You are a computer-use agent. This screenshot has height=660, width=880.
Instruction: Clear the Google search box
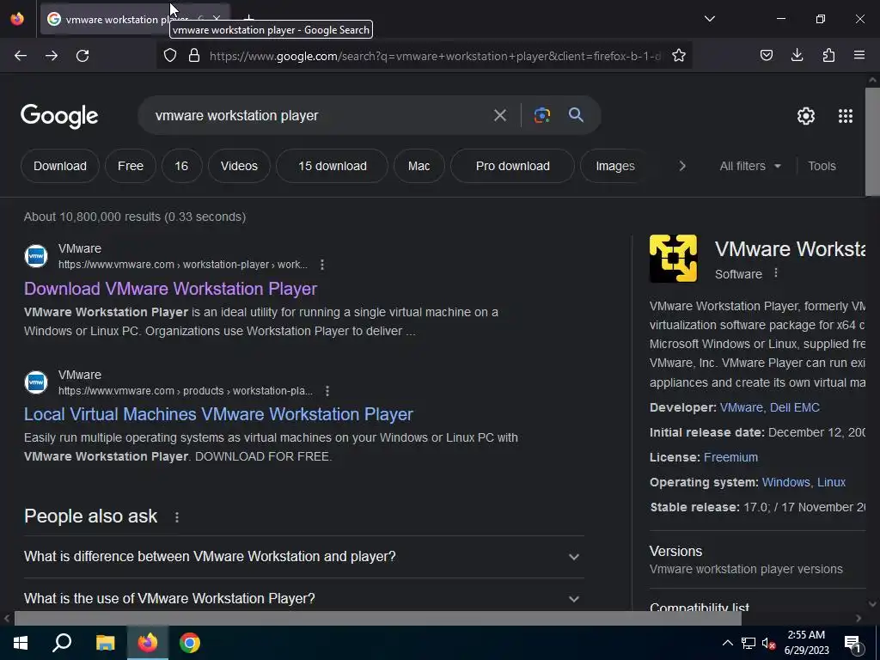pyautogui.click(x=499, y=116)
